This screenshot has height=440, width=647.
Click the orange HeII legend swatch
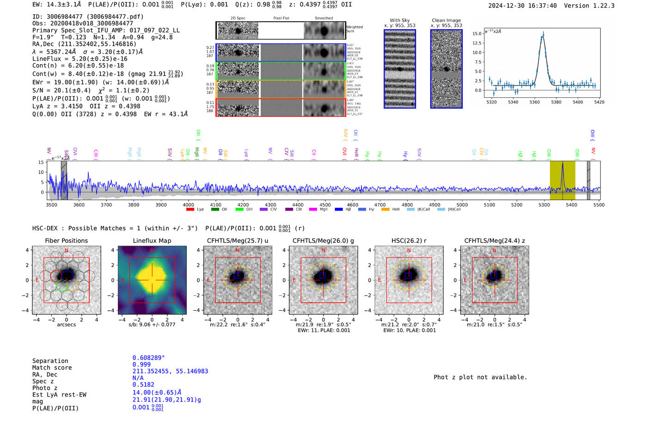click(x=385, y=209)
